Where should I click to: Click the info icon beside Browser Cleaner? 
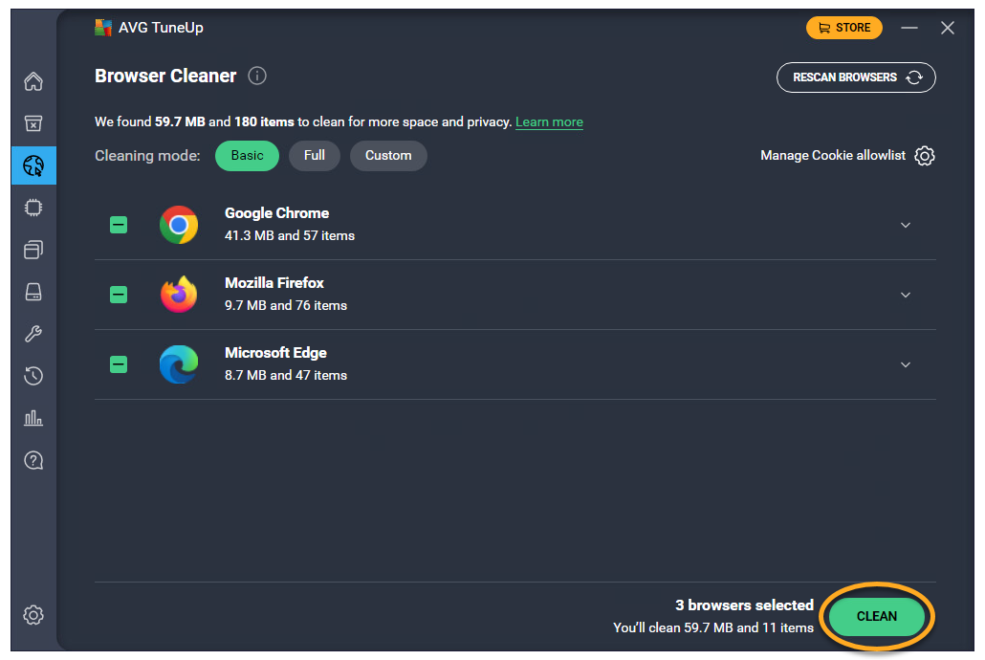[x=257, y=76]
